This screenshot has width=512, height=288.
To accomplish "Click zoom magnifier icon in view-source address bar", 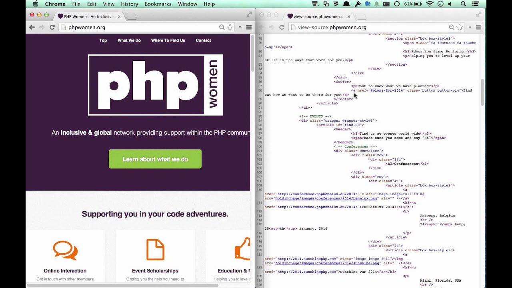I will [452, 27].
